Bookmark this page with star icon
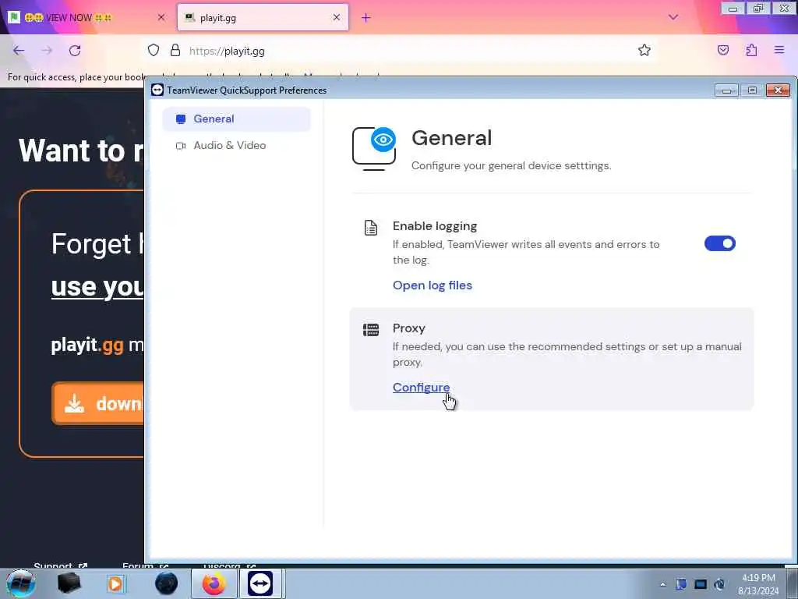This screenshot has height=599, width=798. pos(644,51)
